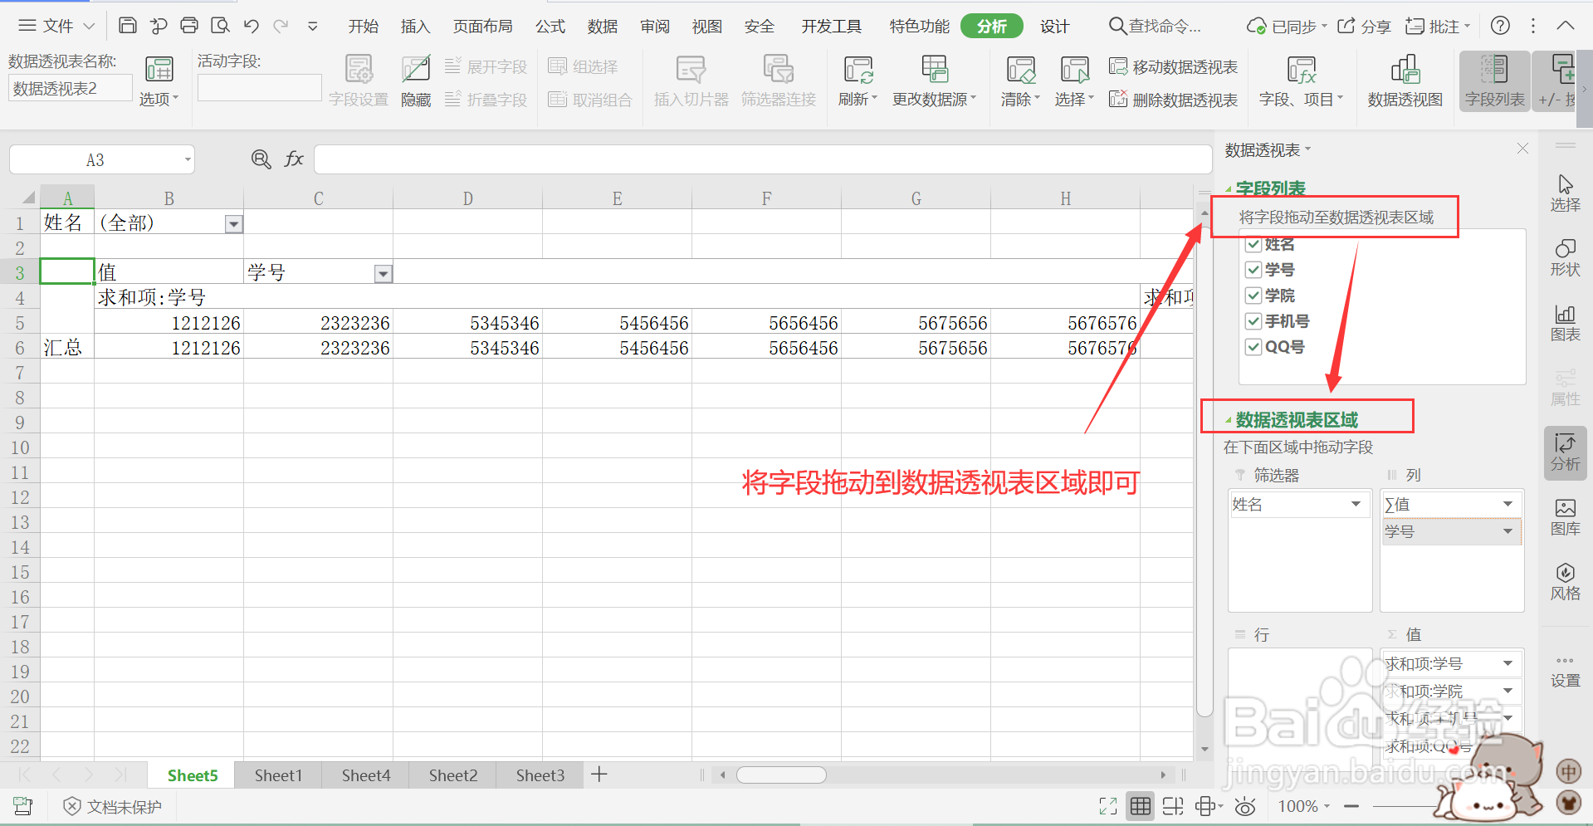
Task: Uncheck the 手机号 field checkbox
Action: (x=1253, y=321)
